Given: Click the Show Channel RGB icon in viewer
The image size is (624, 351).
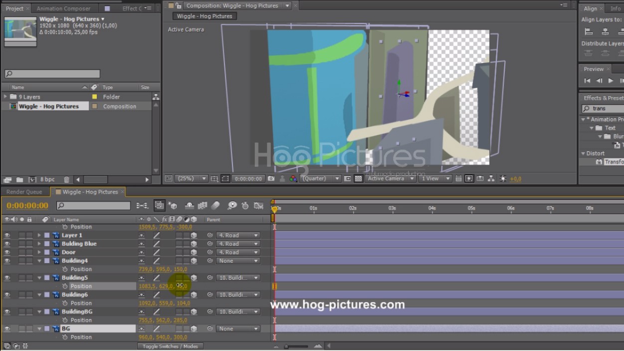Looking at the screenshot, I should coord(293,178).
